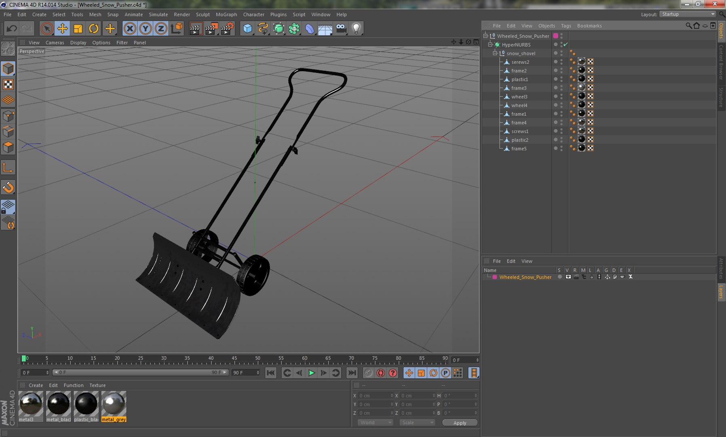Open viewport Display menu

coord(78,42)
